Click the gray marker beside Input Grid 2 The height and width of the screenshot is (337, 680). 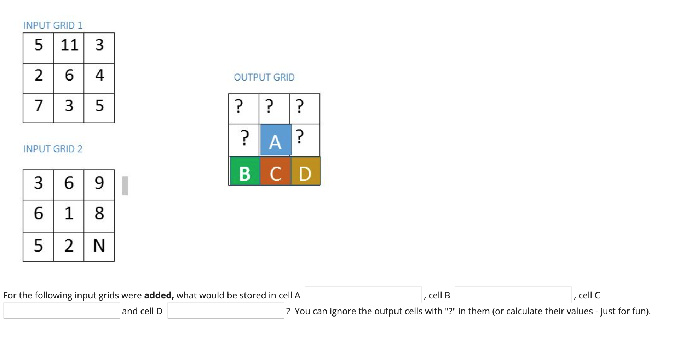coord(125,185)
